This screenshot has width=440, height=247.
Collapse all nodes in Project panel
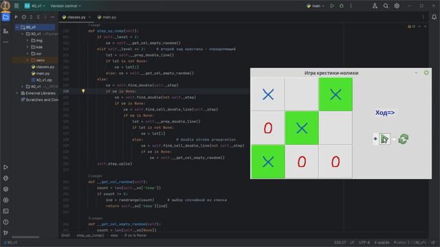tap(38, 17)
